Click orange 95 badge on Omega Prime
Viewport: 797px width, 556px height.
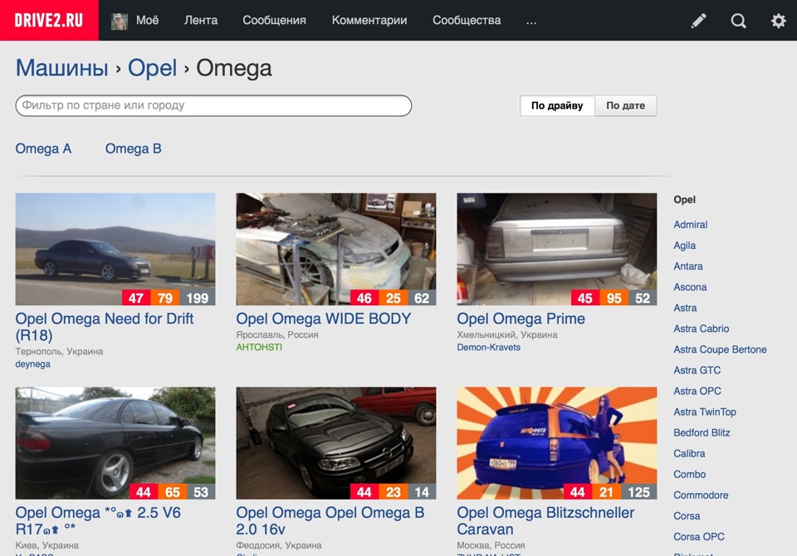(x=614, y=298)
